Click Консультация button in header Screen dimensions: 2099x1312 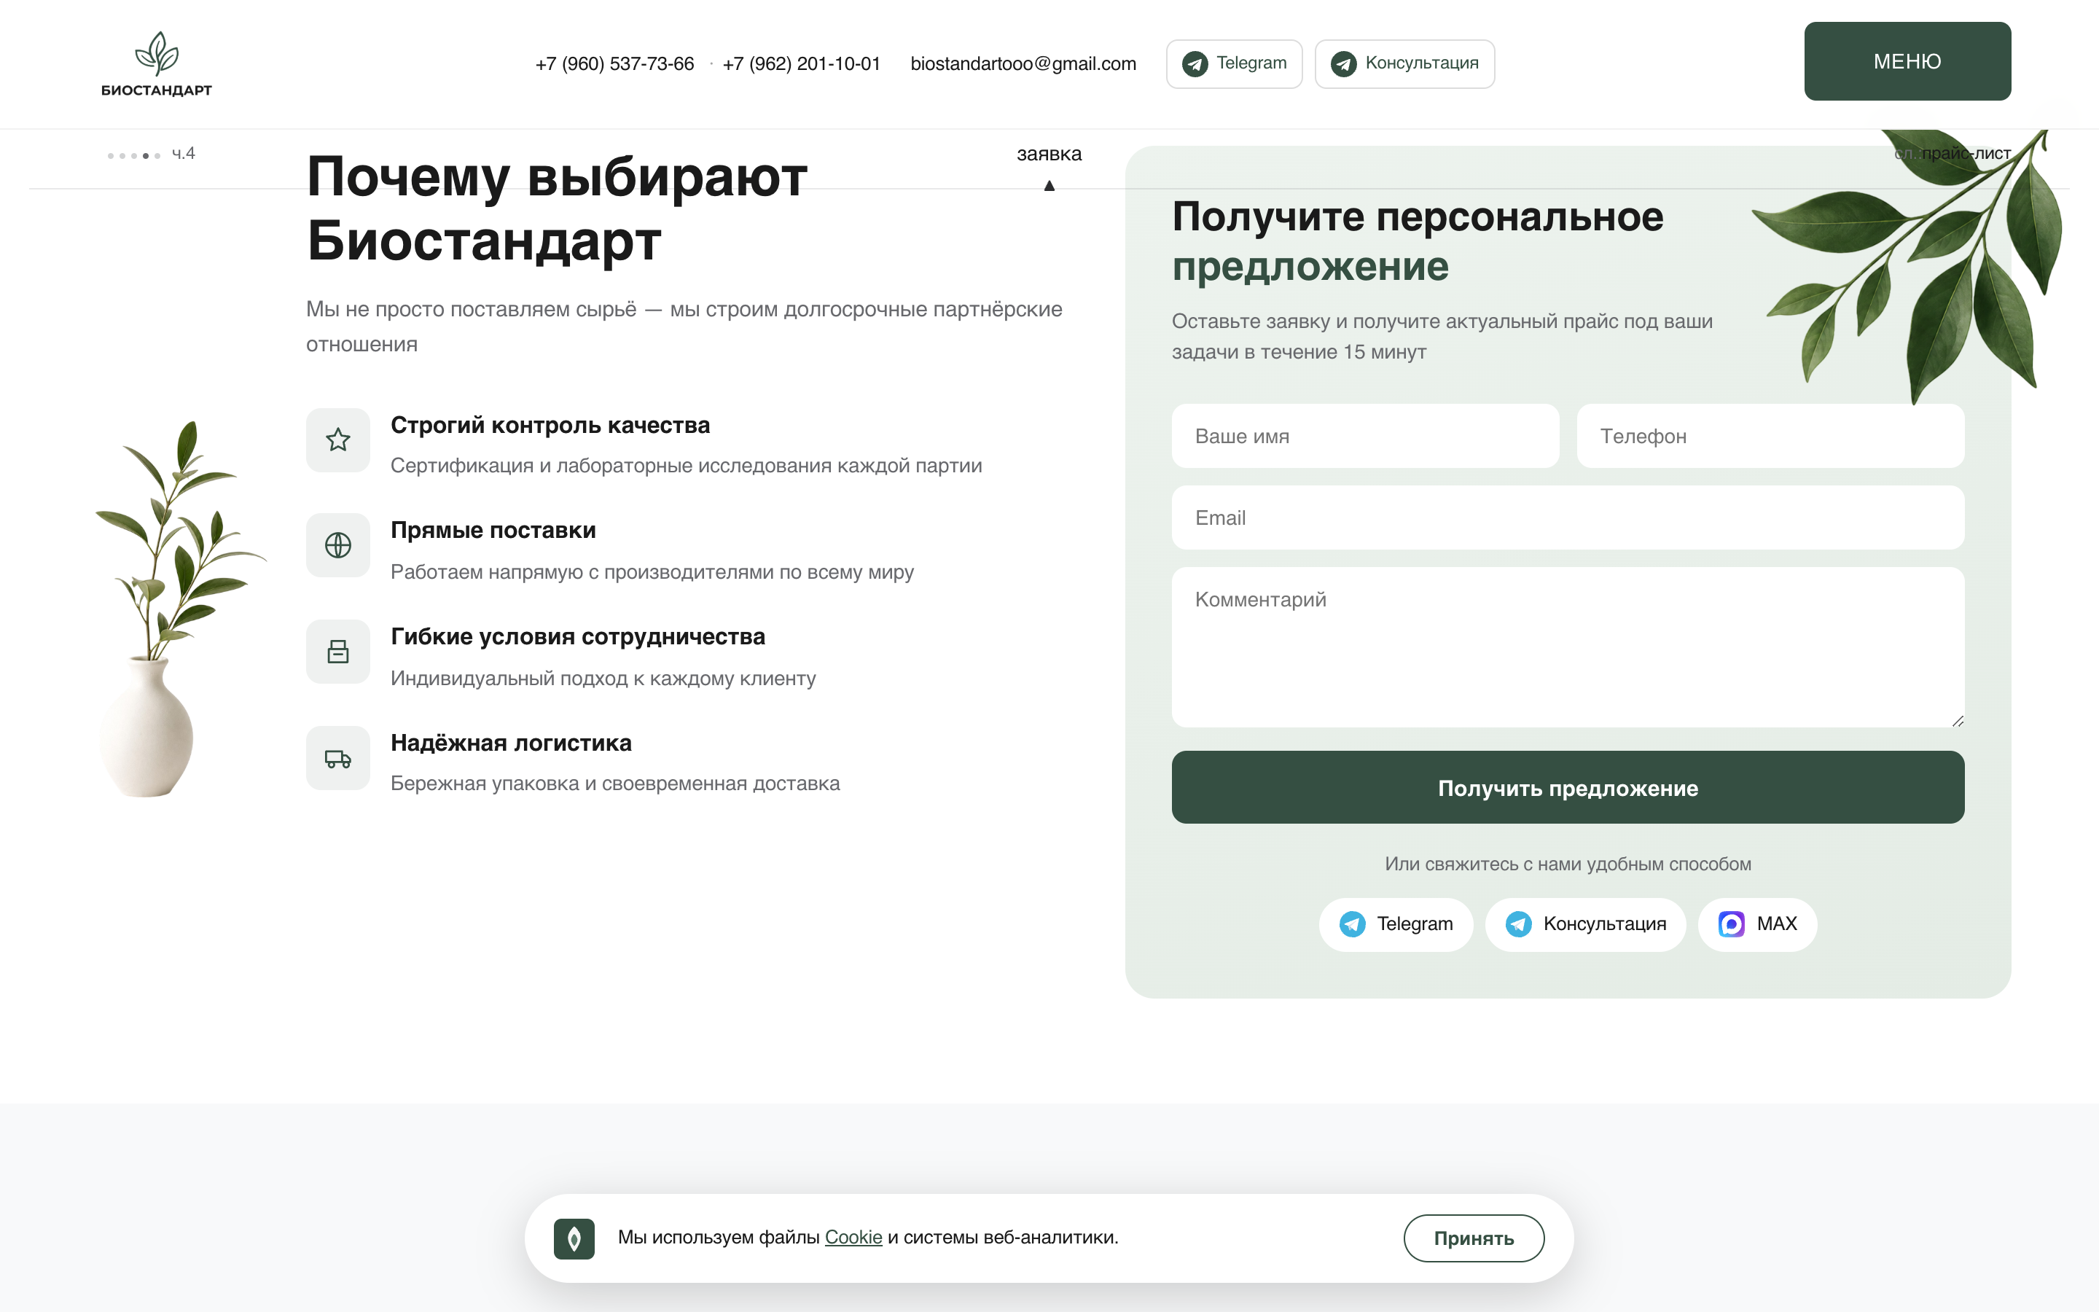(x=1404, y=64)
